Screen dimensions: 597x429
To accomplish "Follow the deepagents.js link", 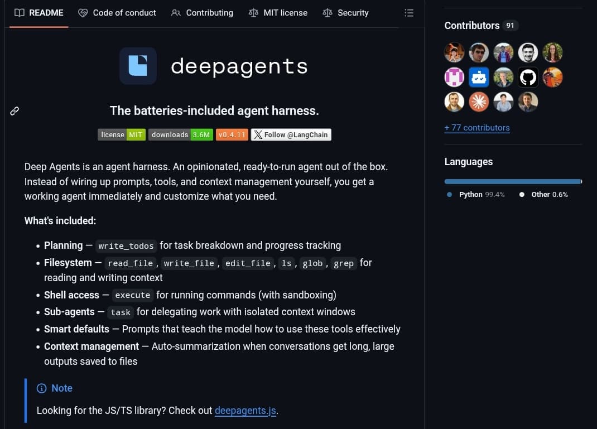I will tap(245, 410).
